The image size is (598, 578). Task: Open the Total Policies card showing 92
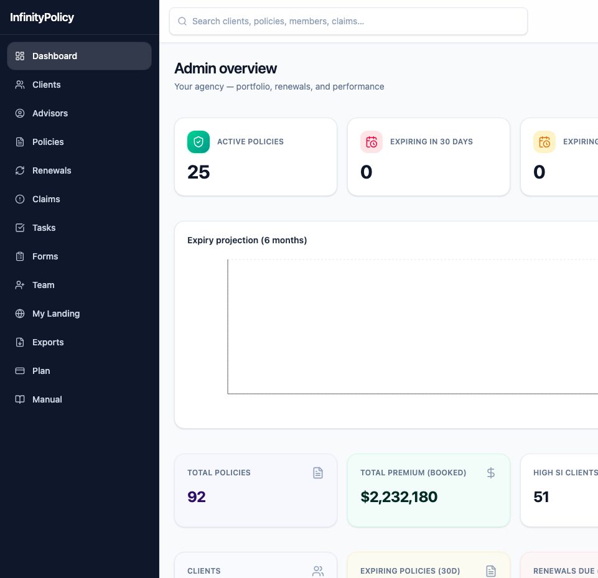(256, 490)
